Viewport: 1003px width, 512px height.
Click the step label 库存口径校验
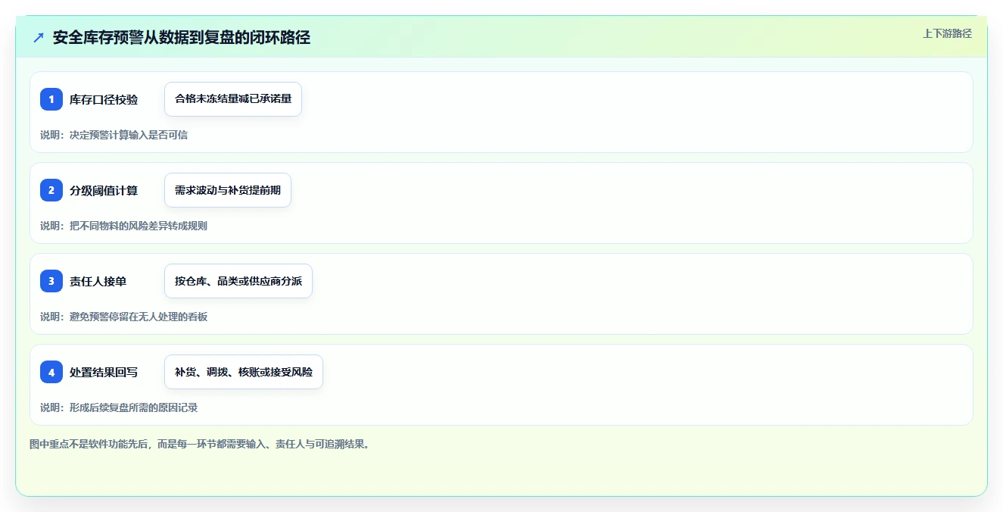[104, 99]
